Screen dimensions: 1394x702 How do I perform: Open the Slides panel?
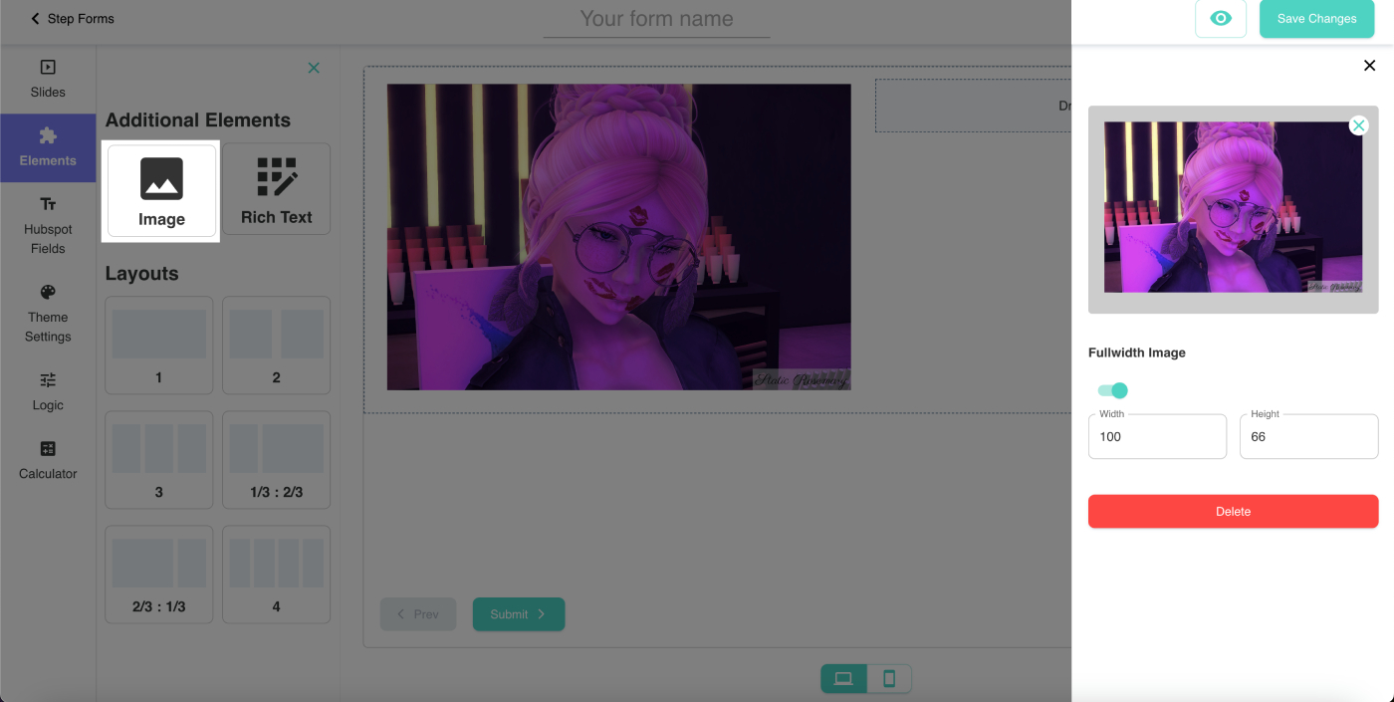(x=47, y=80)
